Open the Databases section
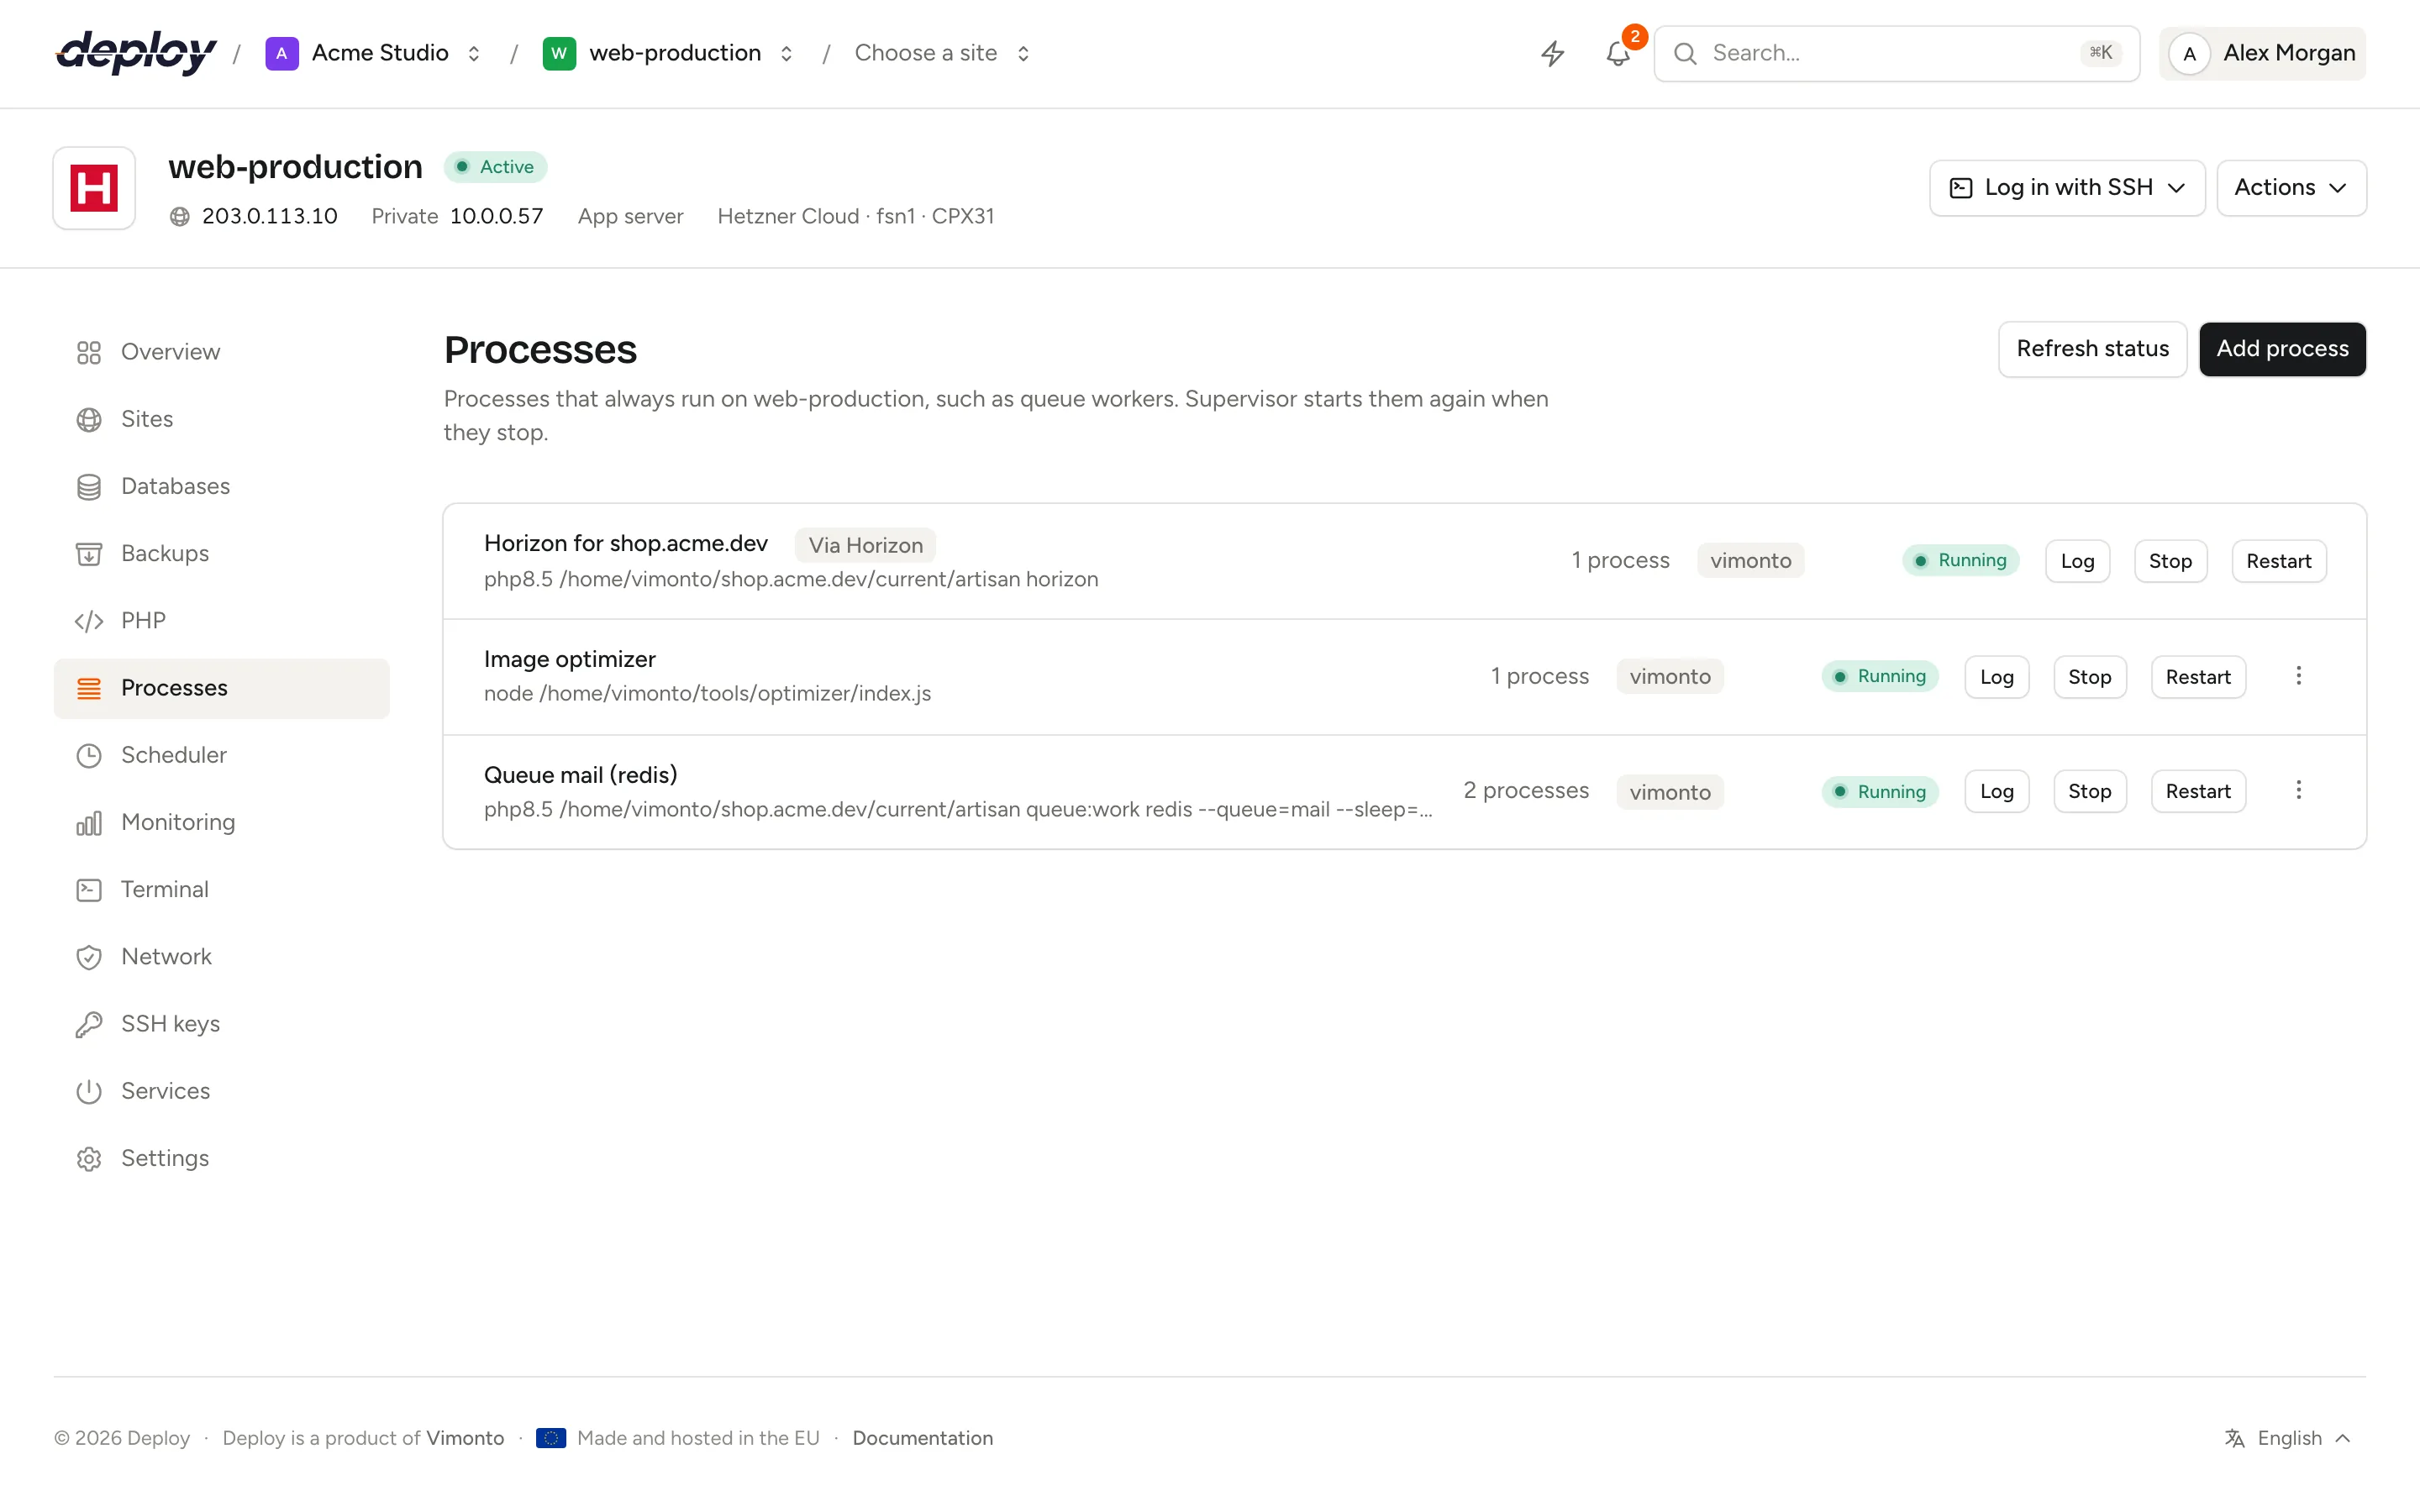Image resolution: width=2420 pixels, height=1512 pixels. click(221, 486)
